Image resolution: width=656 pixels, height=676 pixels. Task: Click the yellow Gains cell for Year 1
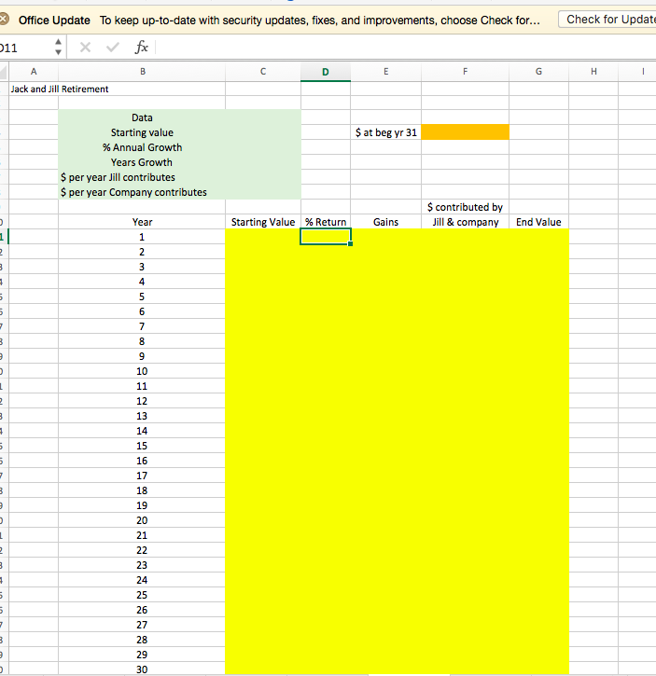(x=385, y=237)
